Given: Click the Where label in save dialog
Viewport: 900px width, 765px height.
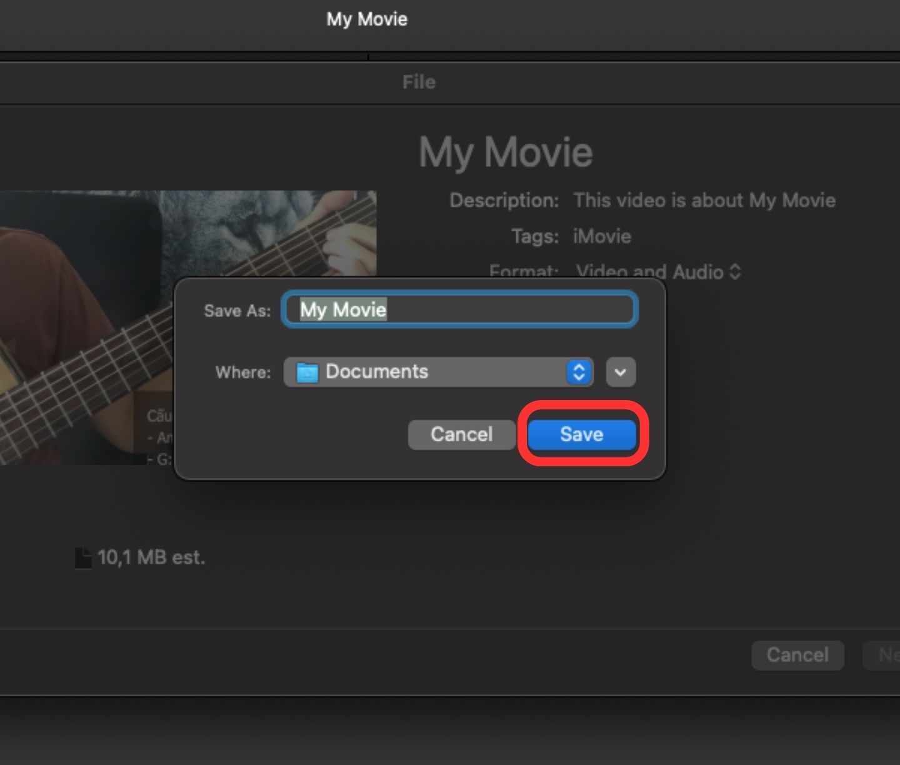Looking at the screenshot, I should click(243, 372).
